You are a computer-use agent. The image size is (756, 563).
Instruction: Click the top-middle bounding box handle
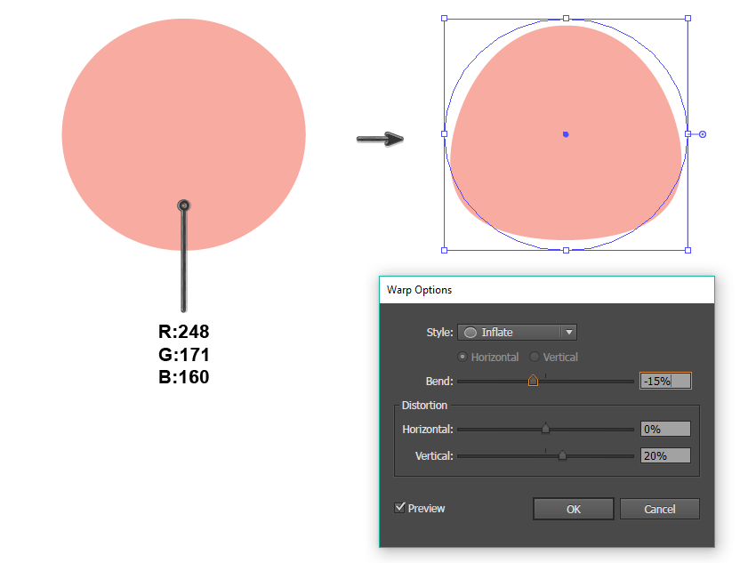tap(566, 19)
